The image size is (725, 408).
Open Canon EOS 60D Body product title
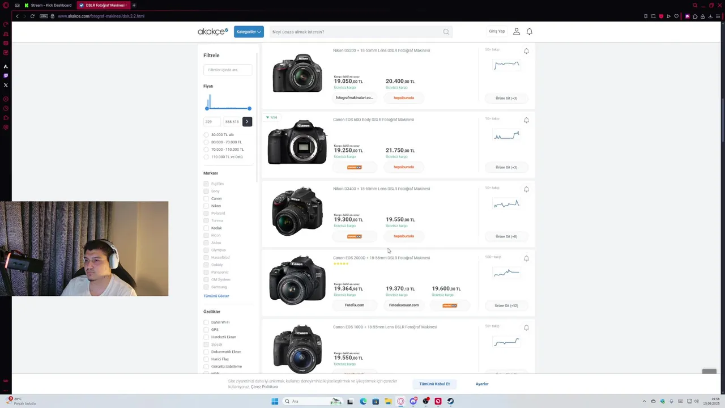(x=373, y=120)
